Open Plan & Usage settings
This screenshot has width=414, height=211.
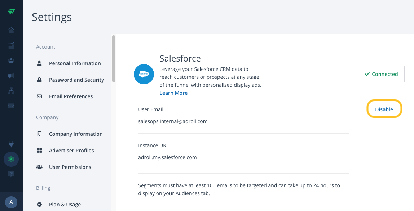(x=65, y=205)
